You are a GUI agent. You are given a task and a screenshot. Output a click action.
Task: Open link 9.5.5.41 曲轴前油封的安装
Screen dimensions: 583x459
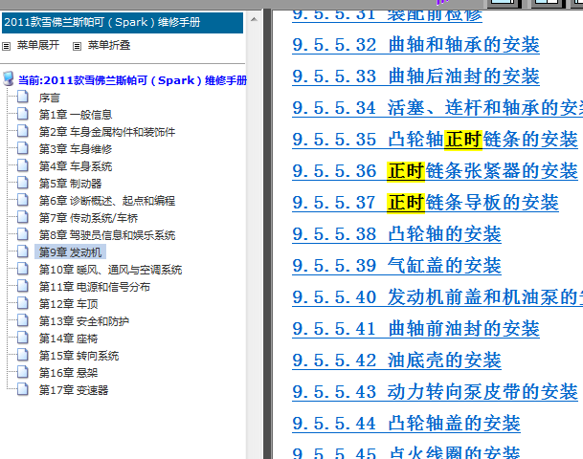[x=415, y=329]
